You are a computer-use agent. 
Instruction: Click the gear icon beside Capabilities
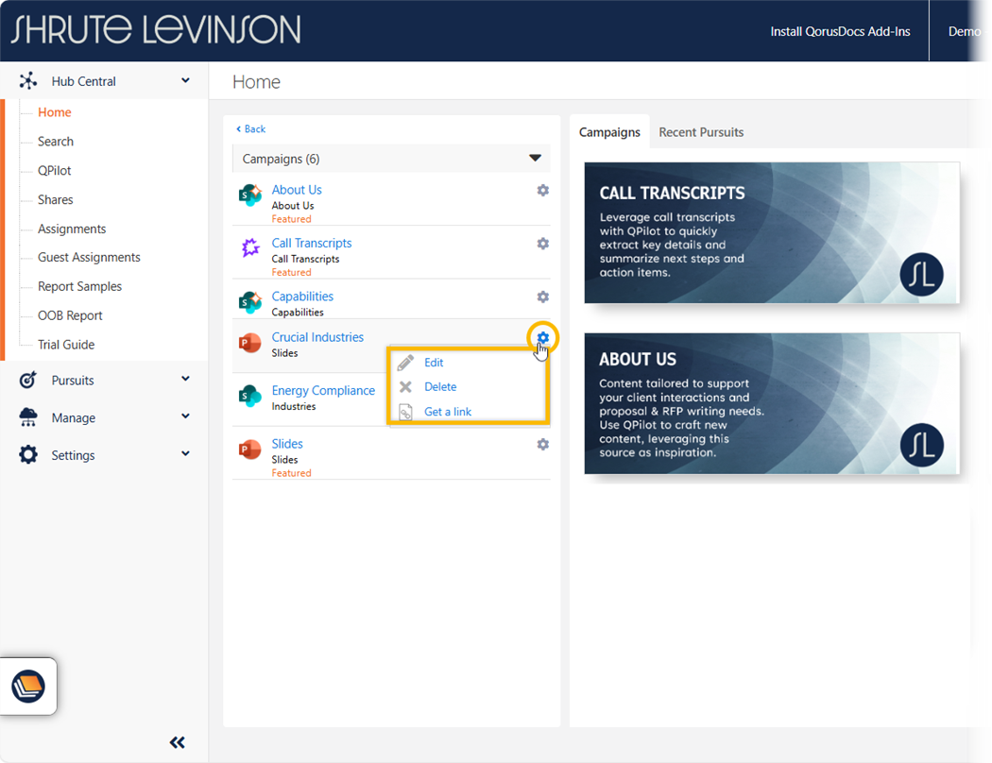click(542, 297)
